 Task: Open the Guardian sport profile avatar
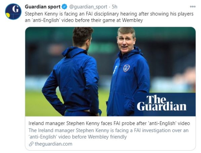pos(13,12)
